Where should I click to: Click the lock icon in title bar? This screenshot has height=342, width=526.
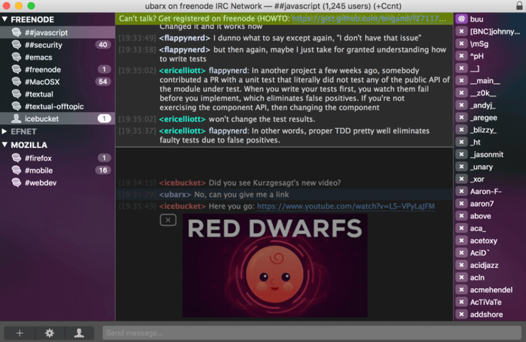[x=519, y=6]
